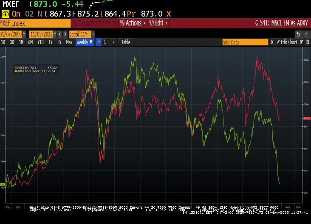Step the date range backward
The image size is (311, 224).
pos(60,34)
